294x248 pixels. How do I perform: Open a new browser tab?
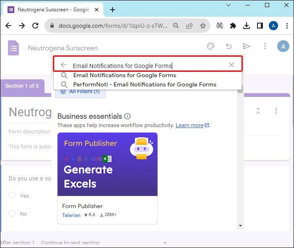[x=113, y=10]
